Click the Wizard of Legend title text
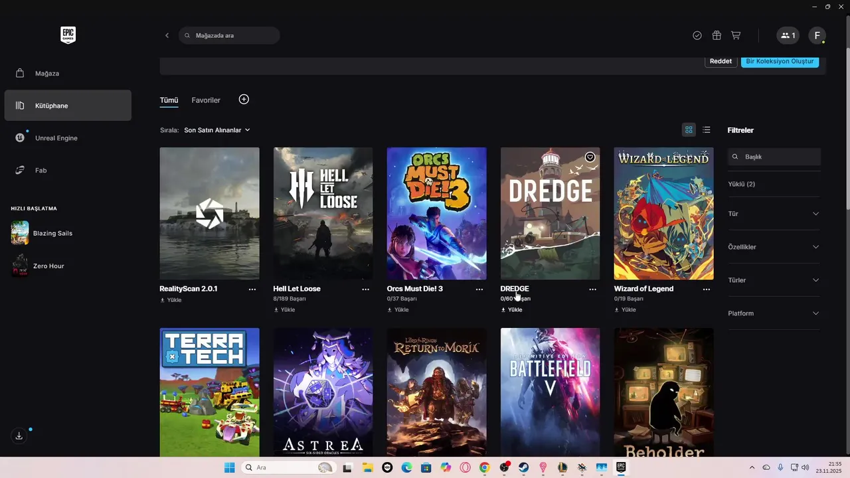850x478 pixels. (x=644, y=289)
